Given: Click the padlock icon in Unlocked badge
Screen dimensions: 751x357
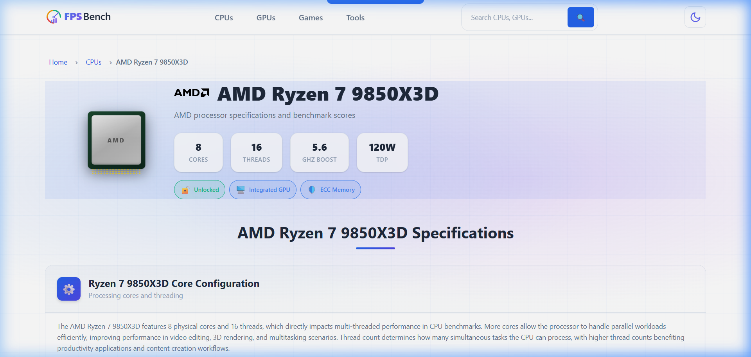Looking at the screenshot, I should tap(185, 190).
